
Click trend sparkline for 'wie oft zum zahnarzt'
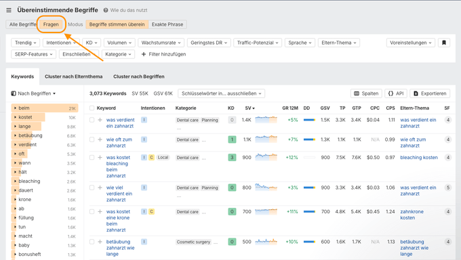(266, 139)
